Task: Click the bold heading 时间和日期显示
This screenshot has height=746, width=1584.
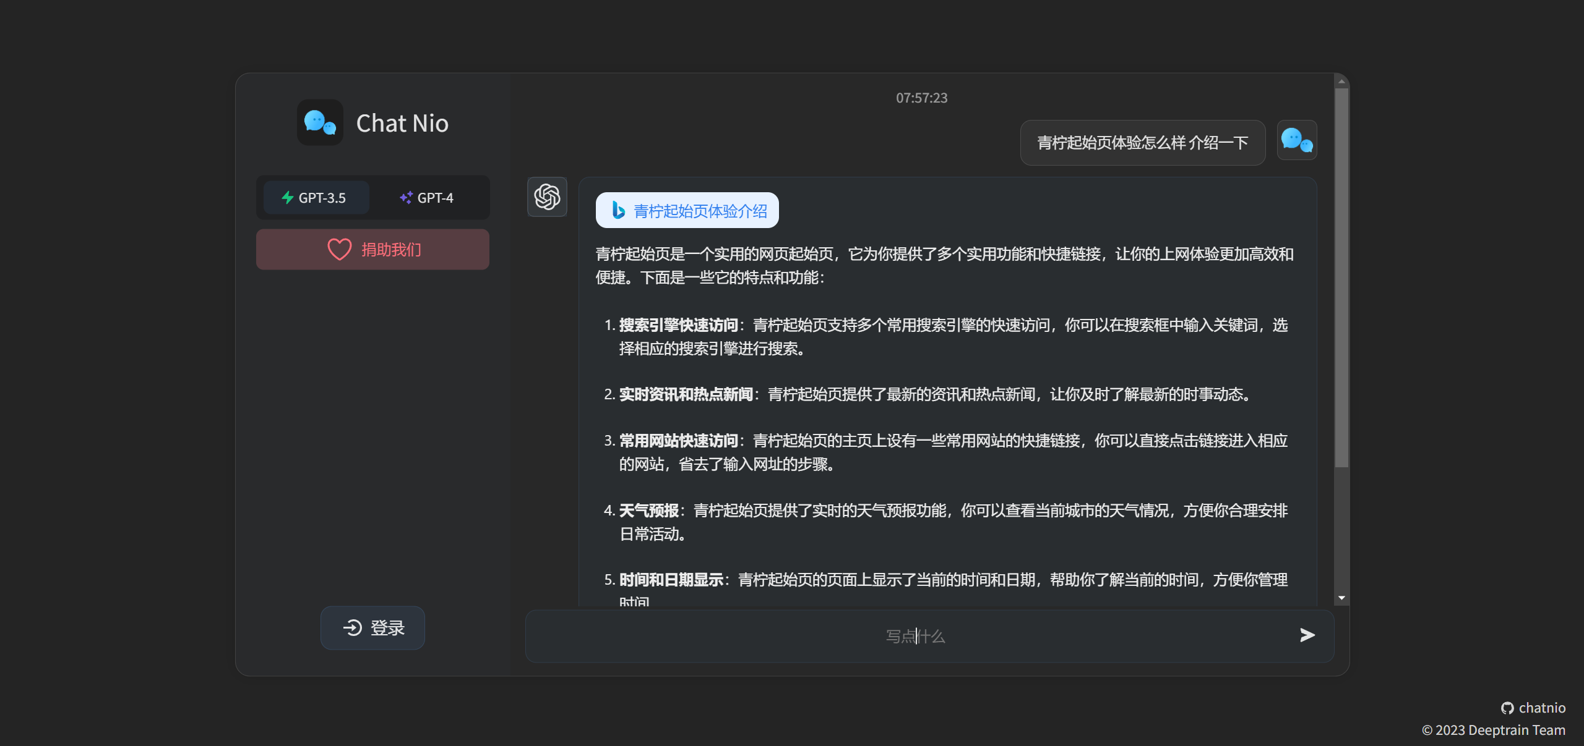Action: click(671, 580)
